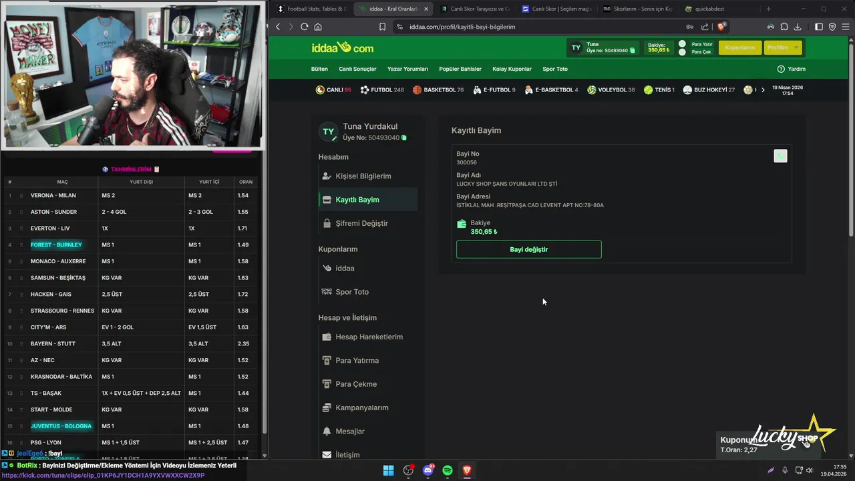Open iddaa coupons in sidebar

368,268
